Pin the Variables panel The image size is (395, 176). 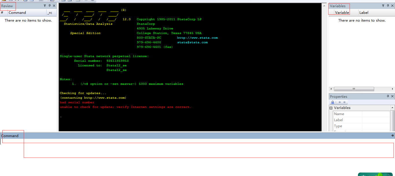388,6
